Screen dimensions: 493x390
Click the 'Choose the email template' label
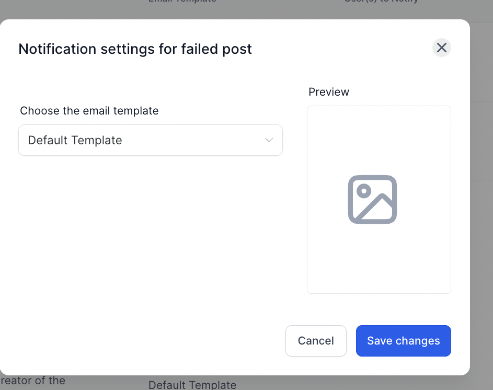pyautogui.click(x=89, y=111)
